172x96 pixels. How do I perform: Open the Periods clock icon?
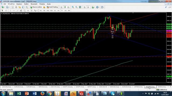click(97, 7)
